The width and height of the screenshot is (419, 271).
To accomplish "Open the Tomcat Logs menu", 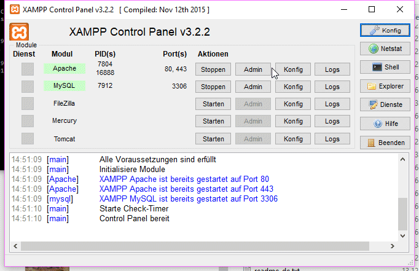I will tap(332, 139).
